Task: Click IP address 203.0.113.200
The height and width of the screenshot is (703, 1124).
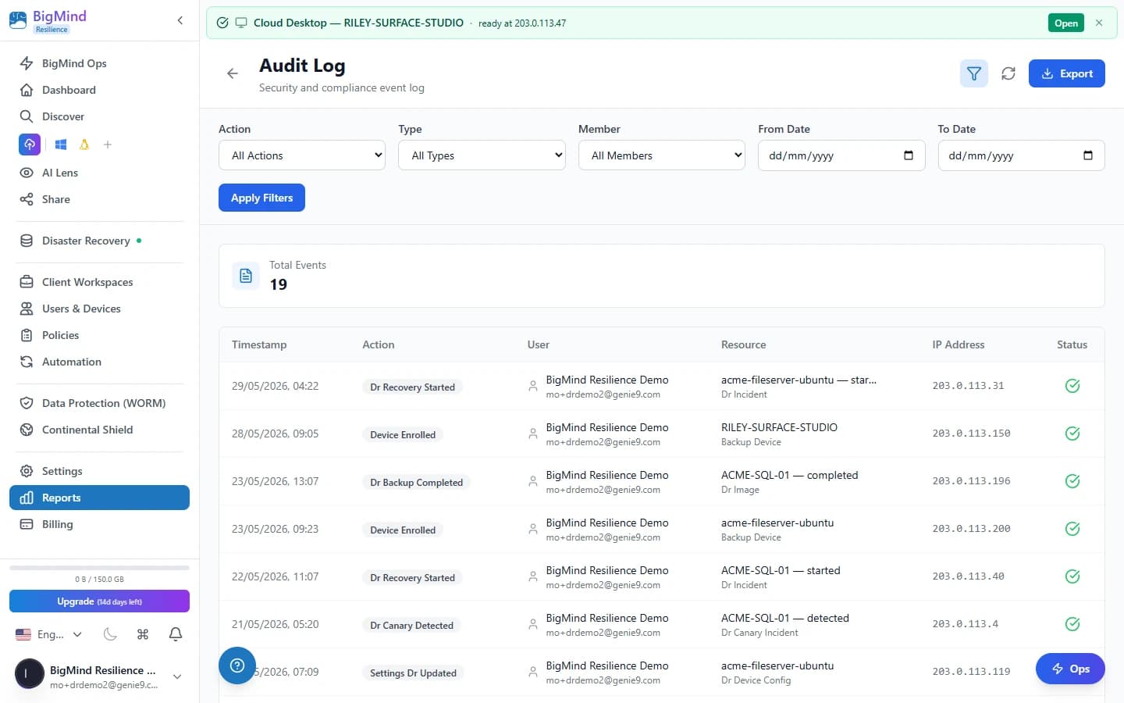Action: 971,529
